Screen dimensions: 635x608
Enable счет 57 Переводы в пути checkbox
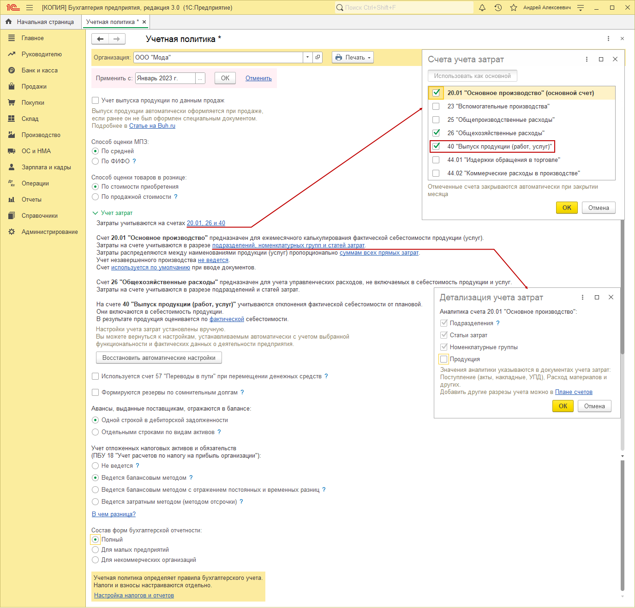[x=96, y=376]
